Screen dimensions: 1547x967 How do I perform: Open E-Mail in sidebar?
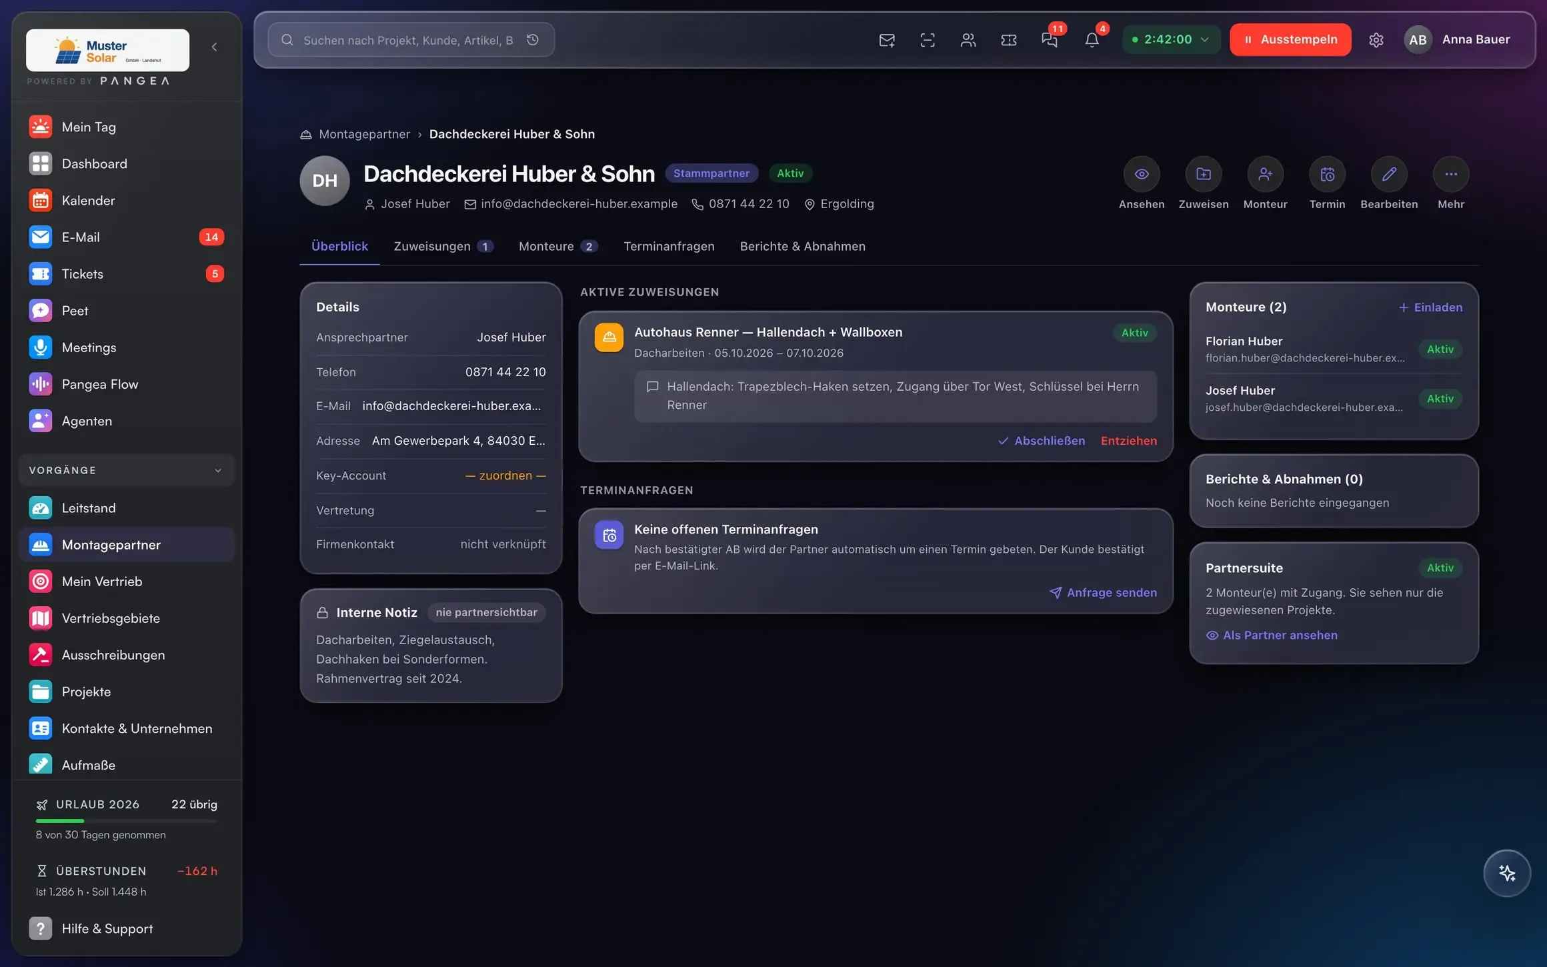pyautogui.click(x=127, y=237)
